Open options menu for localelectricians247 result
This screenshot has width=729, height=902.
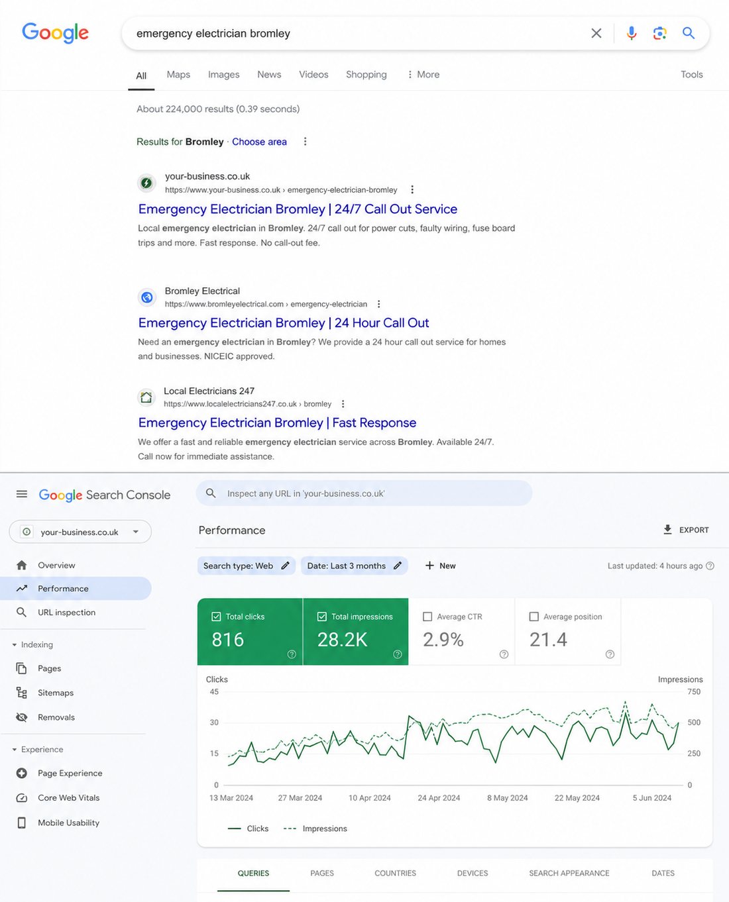click(x=343, y=404)
